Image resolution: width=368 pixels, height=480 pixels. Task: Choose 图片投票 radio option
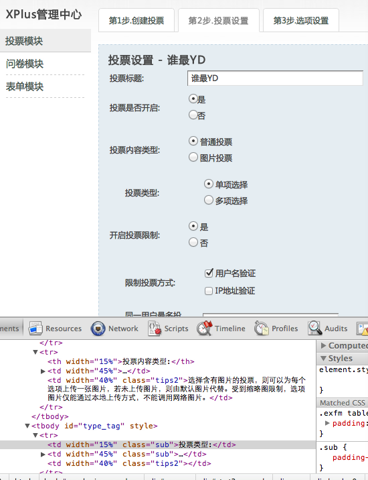(193, 157)
